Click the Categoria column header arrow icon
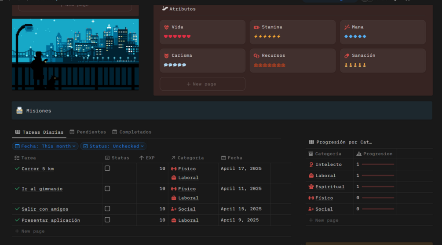This screenshot has height=245, width=442. point(173,158)
